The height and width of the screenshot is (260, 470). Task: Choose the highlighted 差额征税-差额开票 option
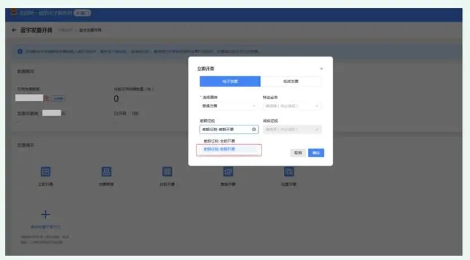pyautogui.click(x=229, y=149)
